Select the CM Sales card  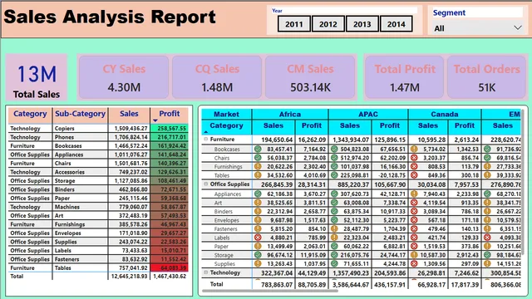click(310, 77)
